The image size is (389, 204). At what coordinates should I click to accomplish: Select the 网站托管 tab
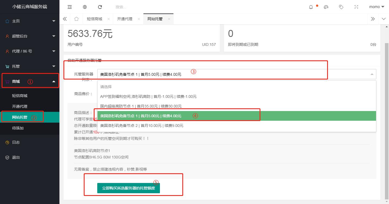(155, 19)
